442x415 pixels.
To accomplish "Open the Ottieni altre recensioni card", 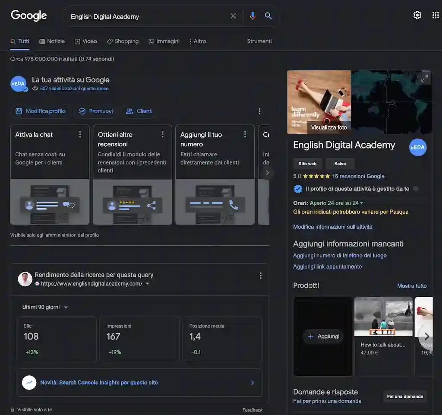I will tap(132, 175).
